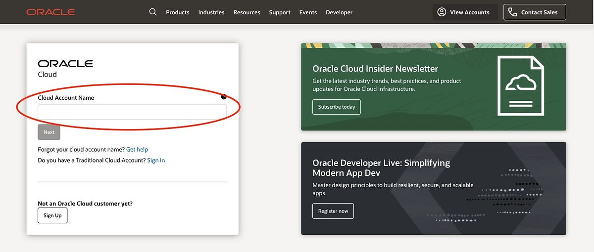Click the 'Forgot your cloud account name?' text
Viewport: 594px width, 252px height.
pyautogui.click(x=81, y=149)
